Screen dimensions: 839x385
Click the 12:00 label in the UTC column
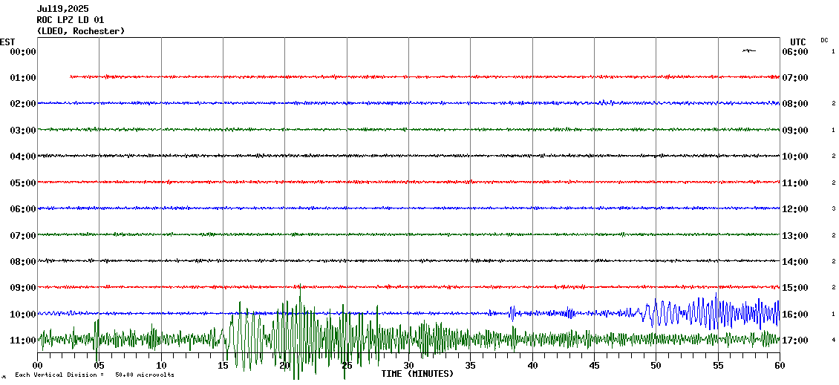(795, 209)
